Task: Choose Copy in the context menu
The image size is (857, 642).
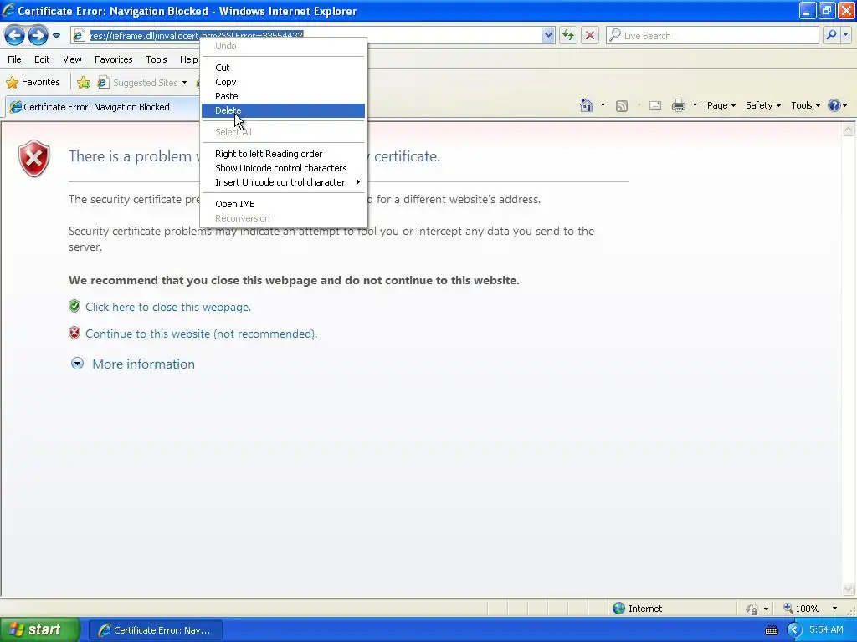Action: click(x=283, y=82)
